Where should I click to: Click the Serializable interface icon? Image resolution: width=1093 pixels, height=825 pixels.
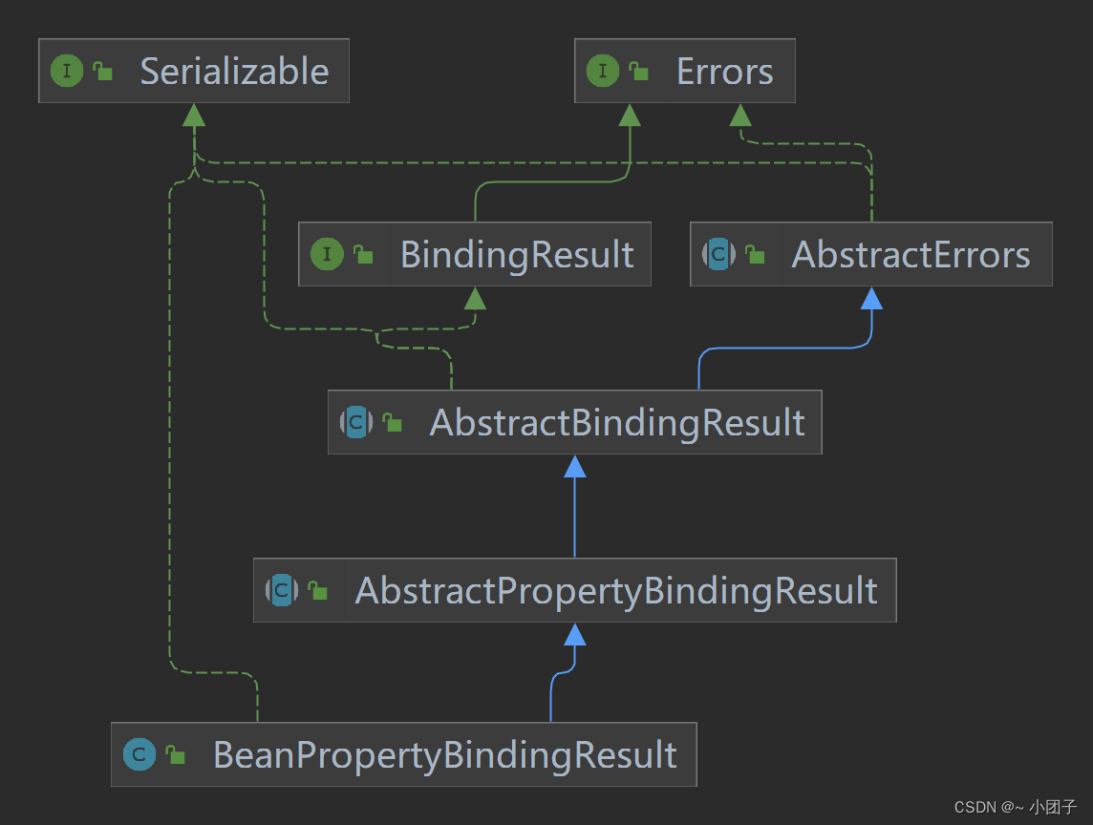67,71
